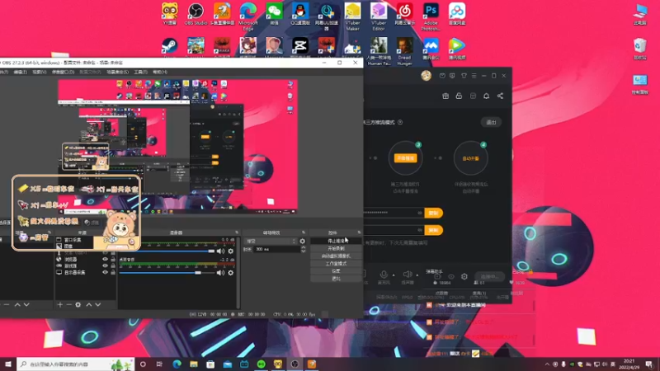Image resolution: width=660 pixels, height=371 pixels.
Task: Click orange start-streaming button in step 3 circle
Action: 405,158
